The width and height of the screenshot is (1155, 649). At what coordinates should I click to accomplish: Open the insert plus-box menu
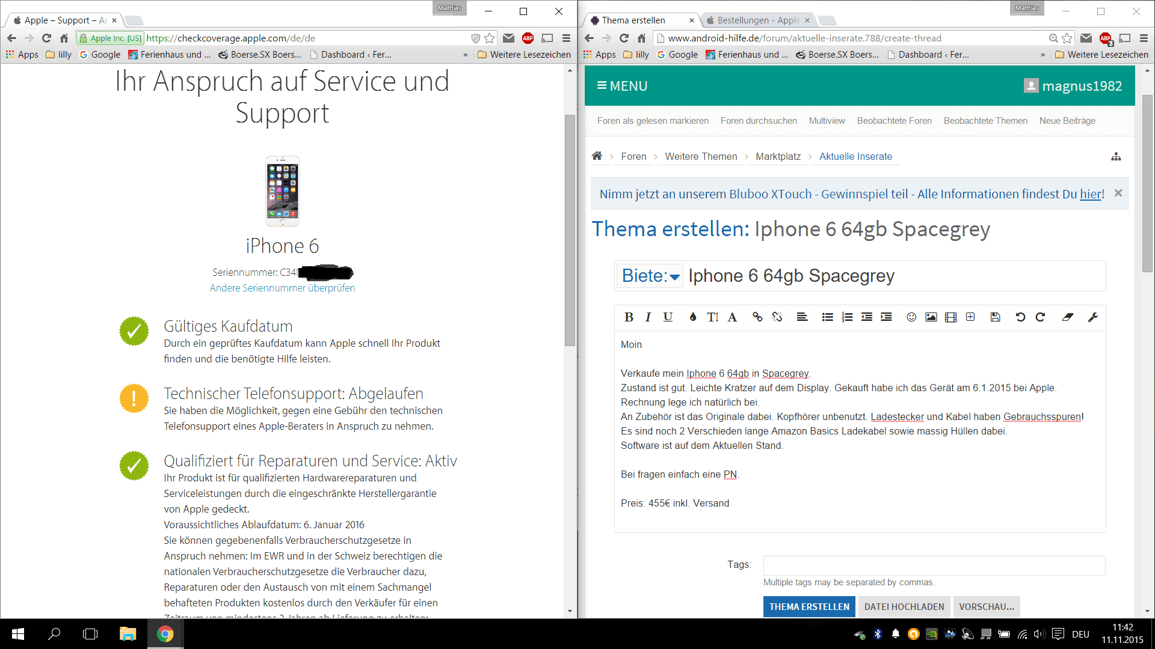[x=970, y=317]
